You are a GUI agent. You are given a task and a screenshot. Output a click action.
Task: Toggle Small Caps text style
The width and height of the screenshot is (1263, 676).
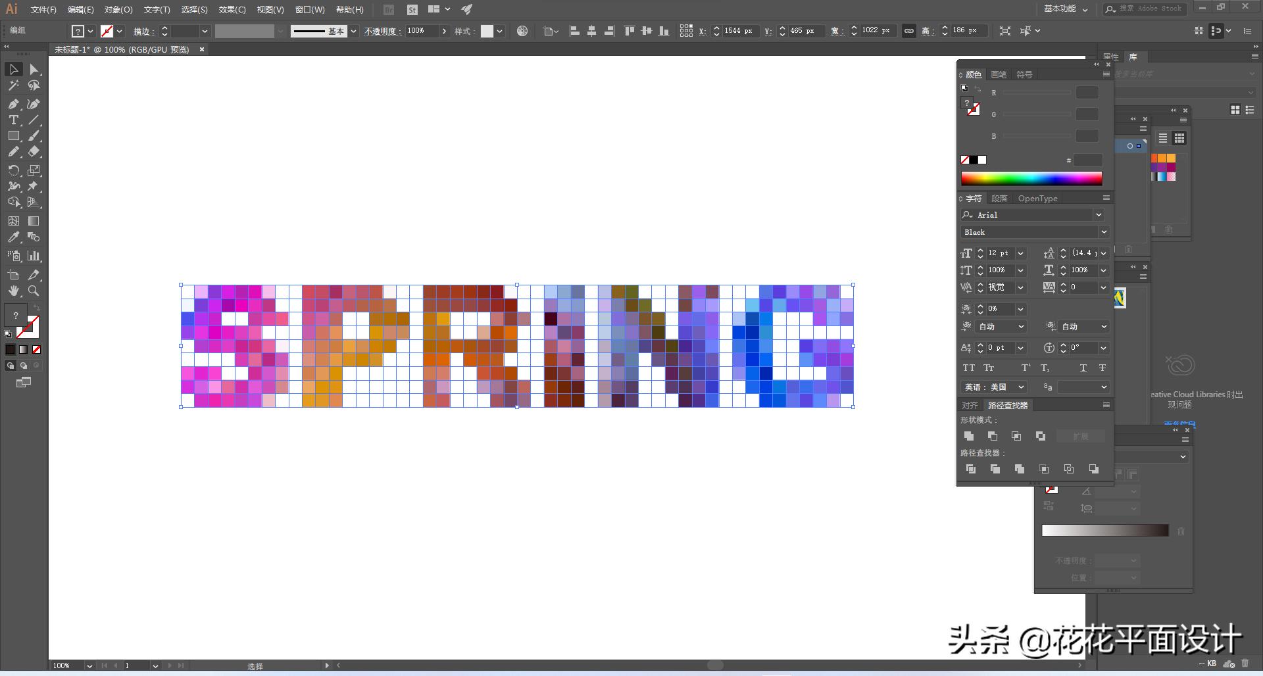click(989, 368)
